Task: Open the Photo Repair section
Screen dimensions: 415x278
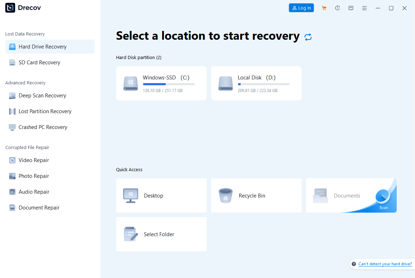Action: click(33, 176)
